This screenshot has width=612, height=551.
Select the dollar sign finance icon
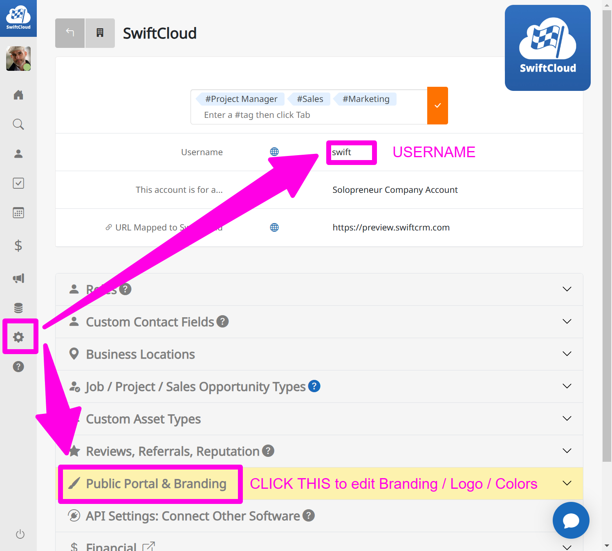click(18, 246)
